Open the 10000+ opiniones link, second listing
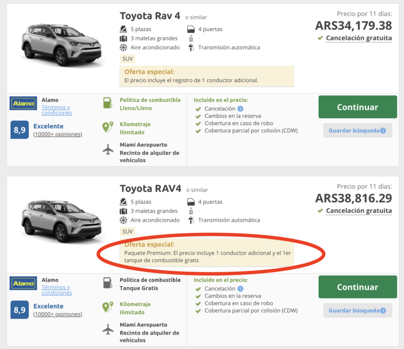The width and height of the screenshot is (404, 349). coord(58,314)
